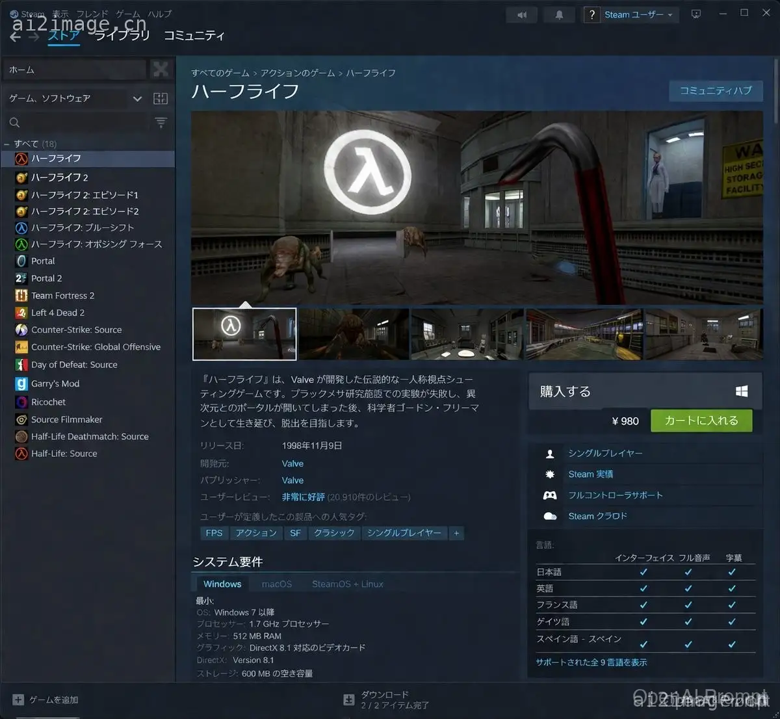Click the downloads icon in the bottom bar
Image resolution: width=780 pixels, height=719 pixels.
[x=349, y=699]
